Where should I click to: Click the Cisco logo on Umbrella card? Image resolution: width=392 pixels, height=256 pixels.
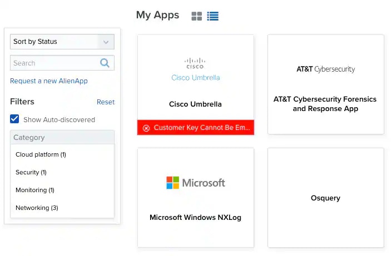(195, 63)
